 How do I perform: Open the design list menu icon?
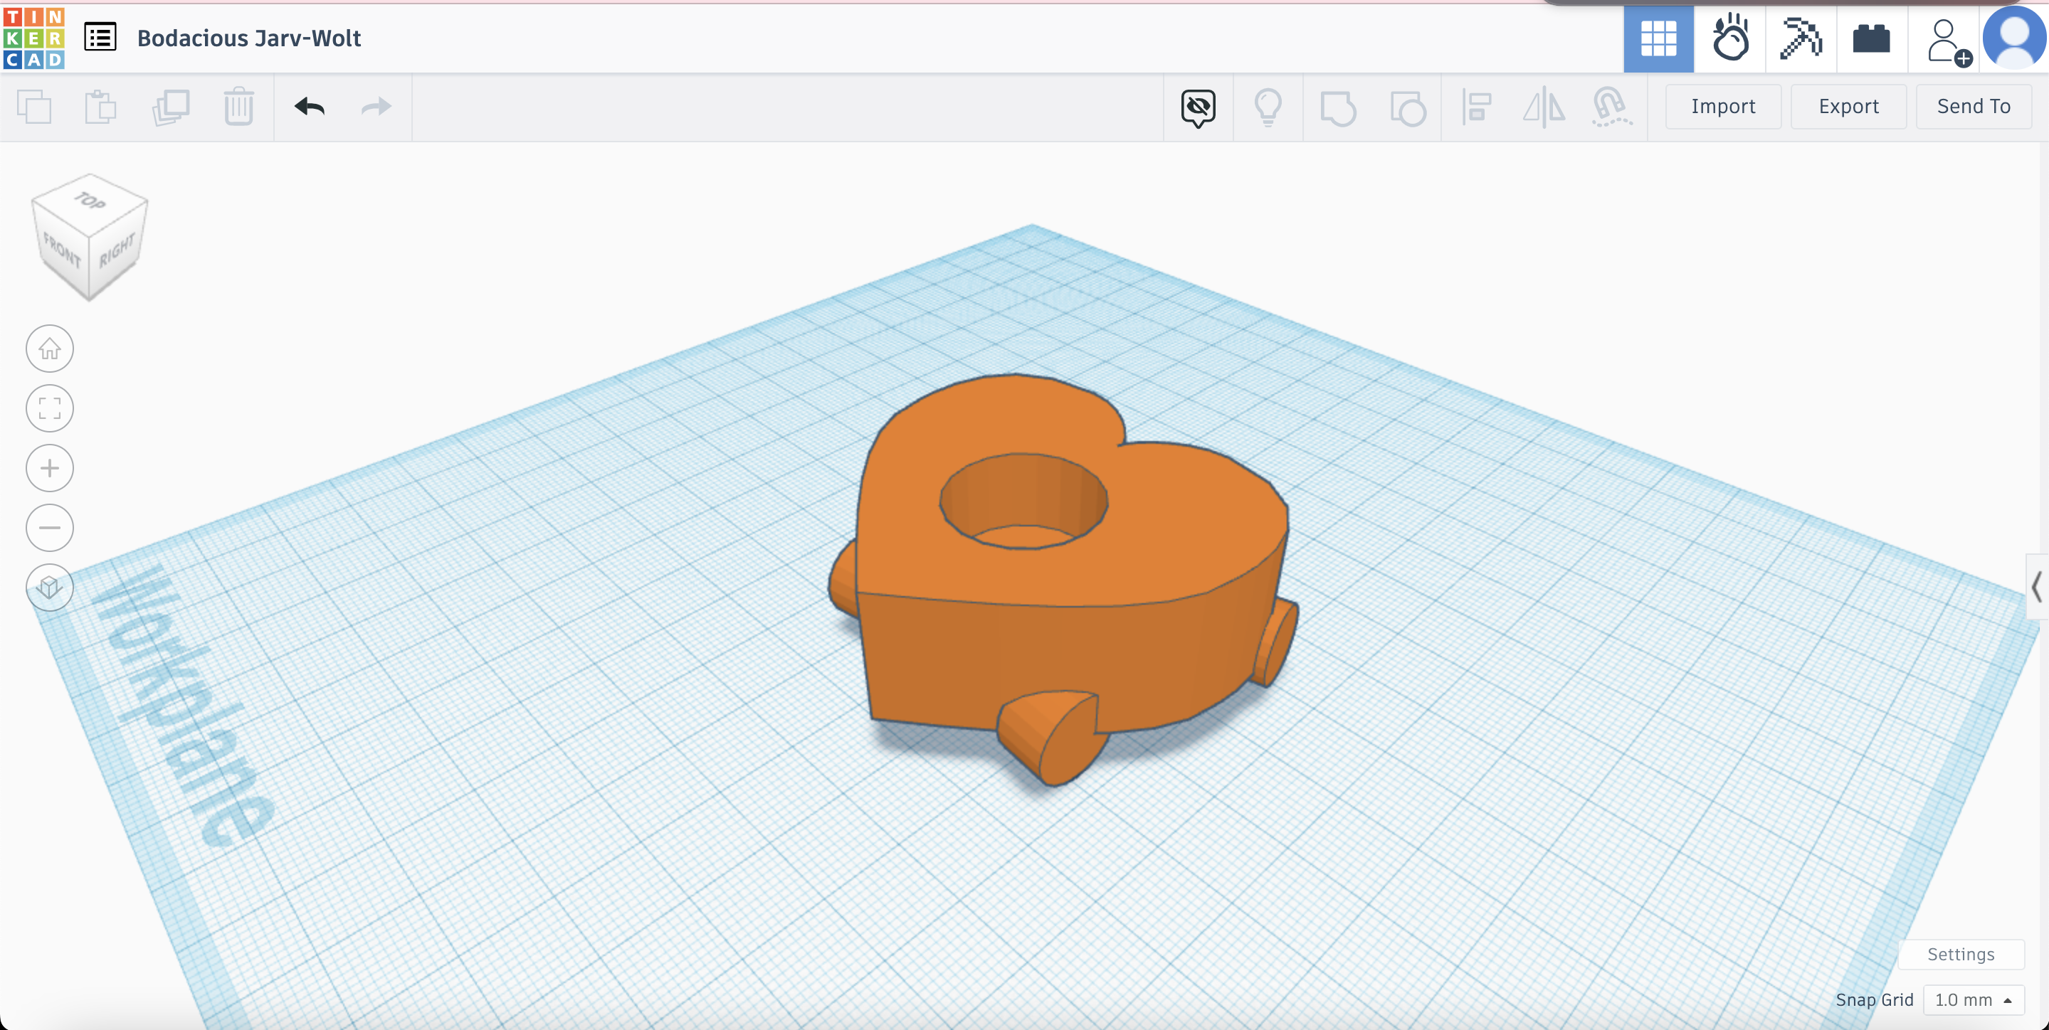tap(100, 38)
